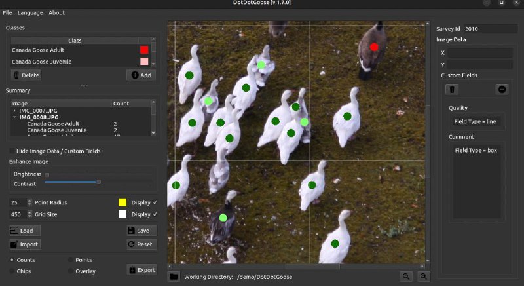Click the Class column header
Viewport: 524px width, 287px height.
[x=75, y=41]
